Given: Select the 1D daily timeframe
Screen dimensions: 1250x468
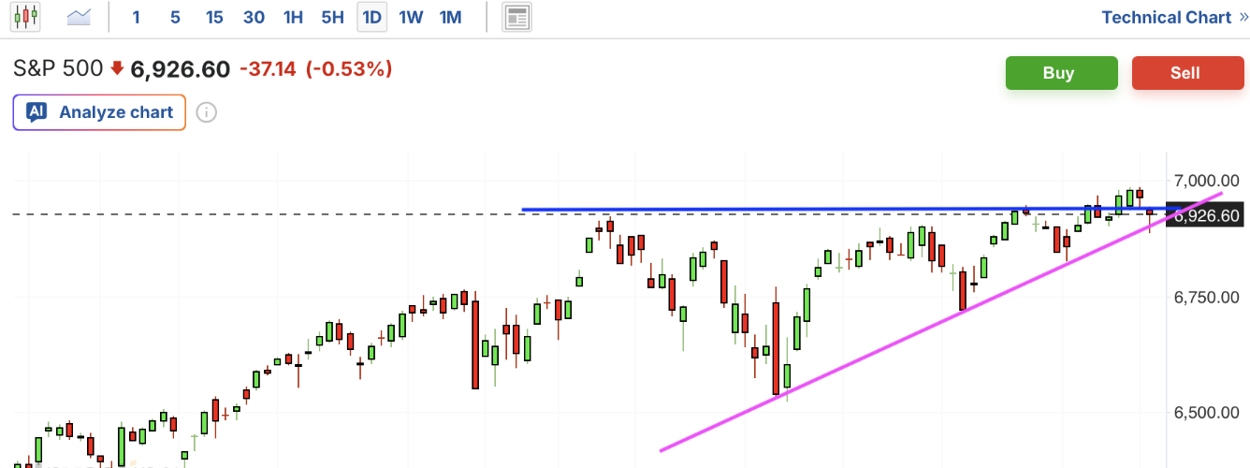Looking at the screenshot, I should click(371, 17).
